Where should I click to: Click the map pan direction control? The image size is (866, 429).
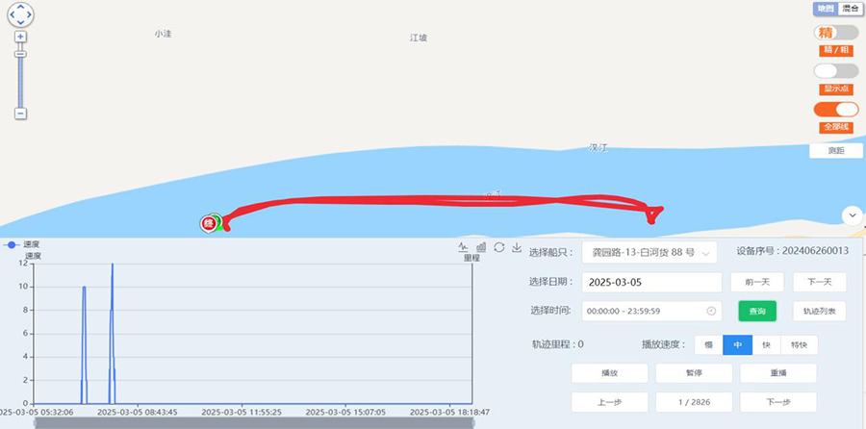tap(20, 14)
